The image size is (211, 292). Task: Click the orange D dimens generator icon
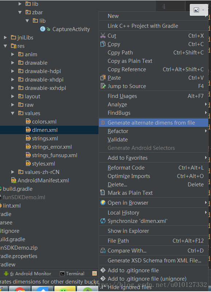point(103,123)
